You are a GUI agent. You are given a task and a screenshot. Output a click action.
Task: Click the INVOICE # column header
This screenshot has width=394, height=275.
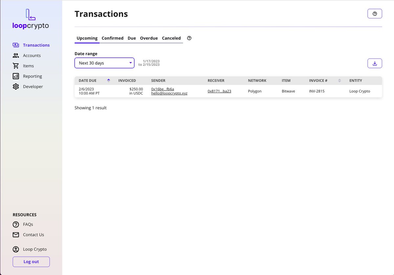coord(318,80)
